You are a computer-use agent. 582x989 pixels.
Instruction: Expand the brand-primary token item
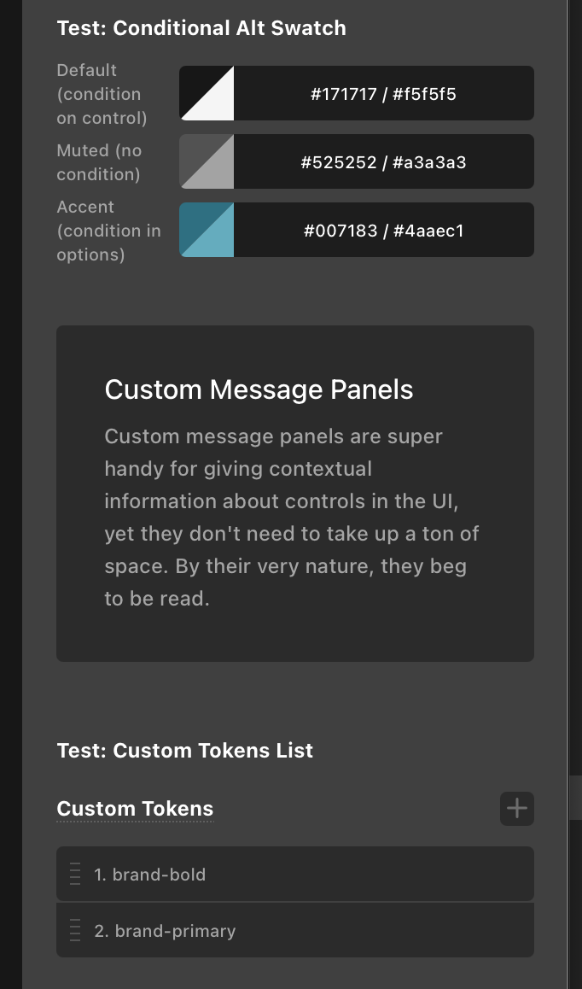[x=307, y=931]
